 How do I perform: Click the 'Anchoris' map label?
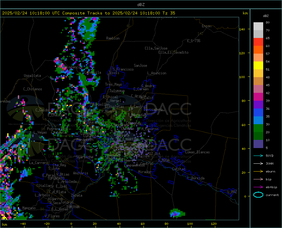click(x=81, y=173)
